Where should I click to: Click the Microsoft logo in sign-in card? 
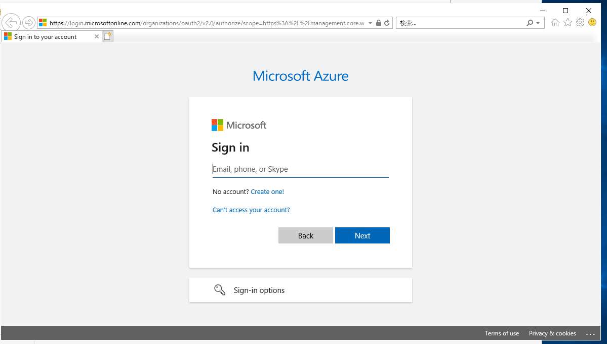click(x=239, y=125)
